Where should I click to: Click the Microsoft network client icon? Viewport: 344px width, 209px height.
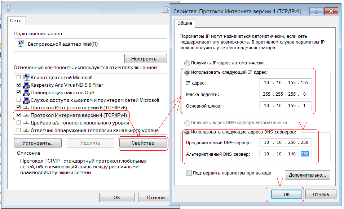tap(26, 77)
